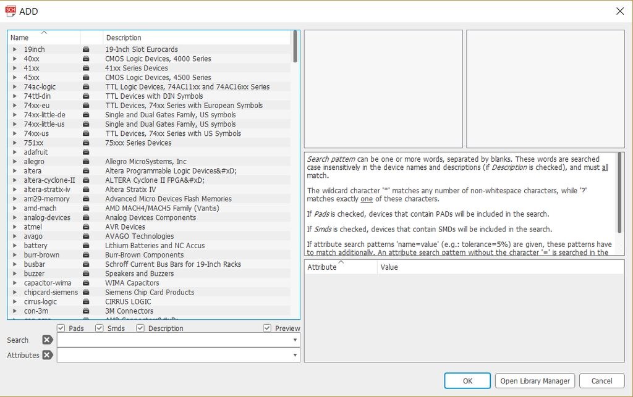Click the Value column header
Image resolution: width=633 pixels, height=397 pixels.
[x=501, y=267]
